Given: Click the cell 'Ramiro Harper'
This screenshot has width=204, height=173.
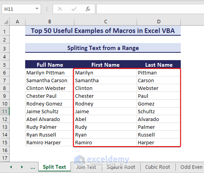Looking at the screenshot, I should tap(49, 142).
